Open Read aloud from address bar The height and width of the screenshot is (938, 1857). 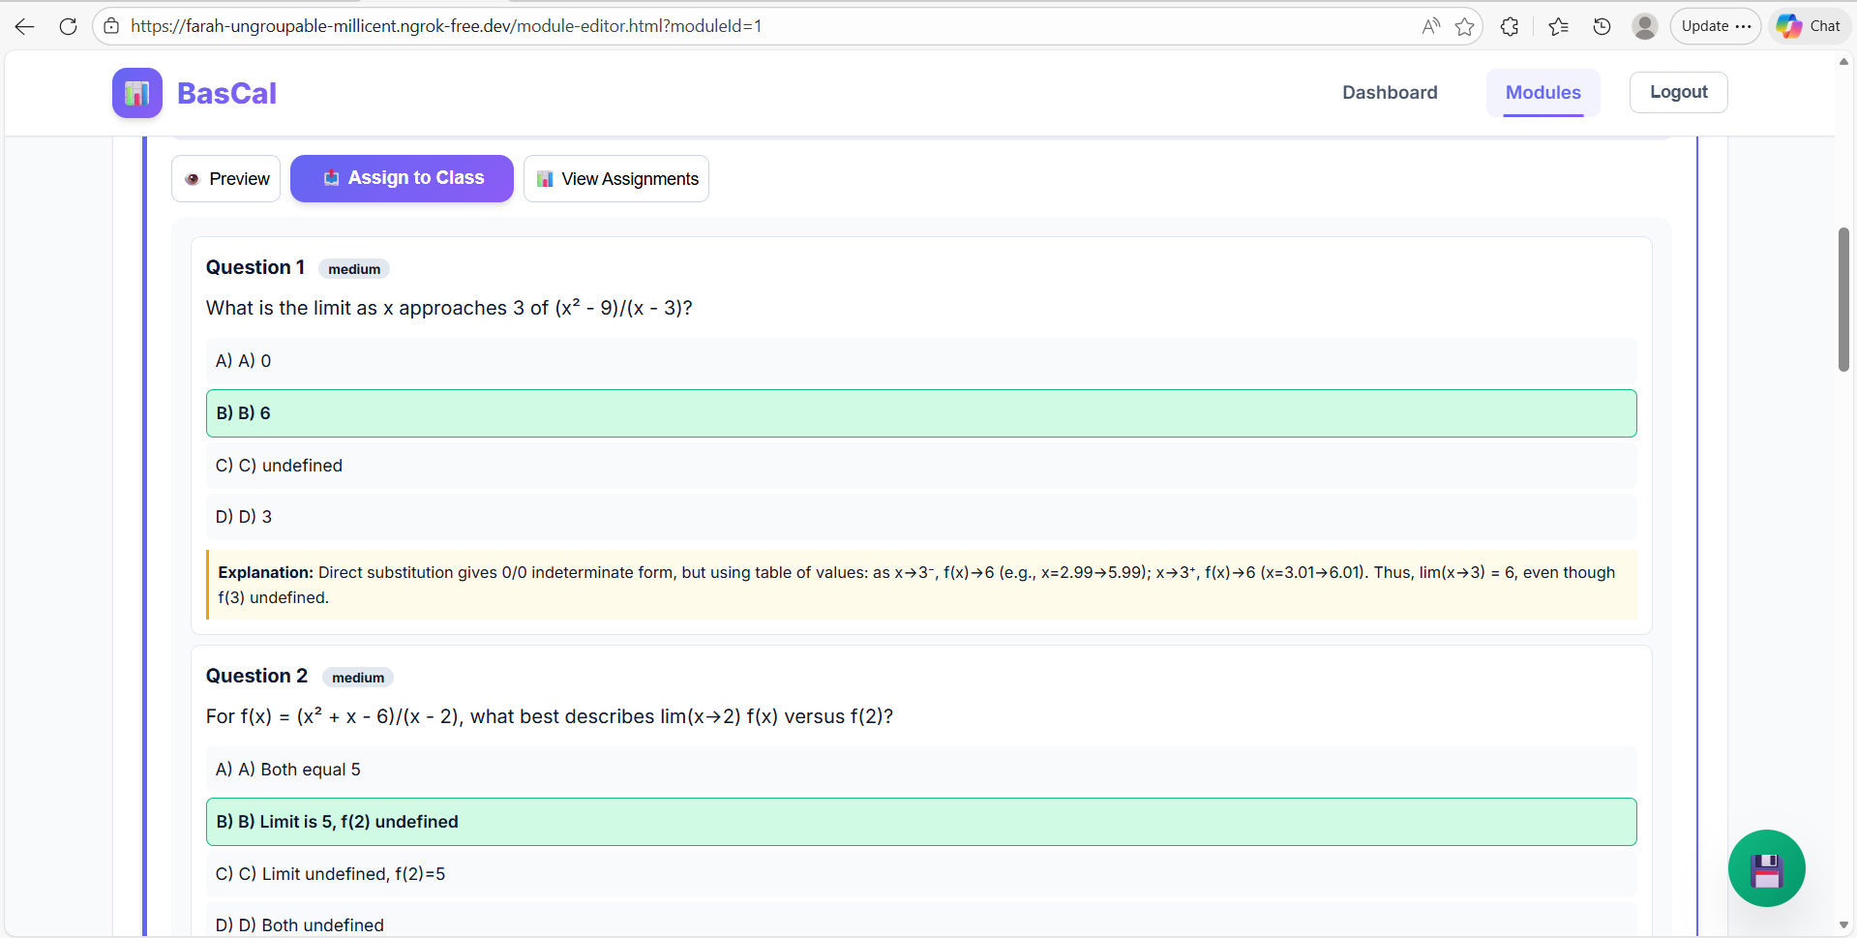point(1430,26)
